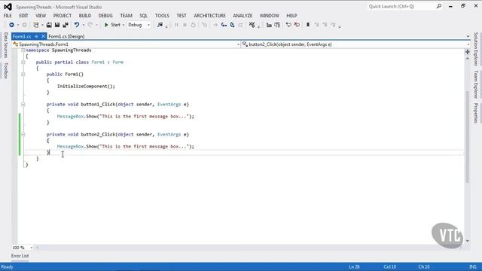482x271 pixels.
Task: Click the Uncomment selected lines icon
Action: point(297,25)
